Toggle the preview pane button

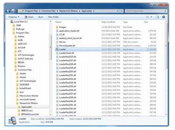pyautogui.click(x=157, y=17)
